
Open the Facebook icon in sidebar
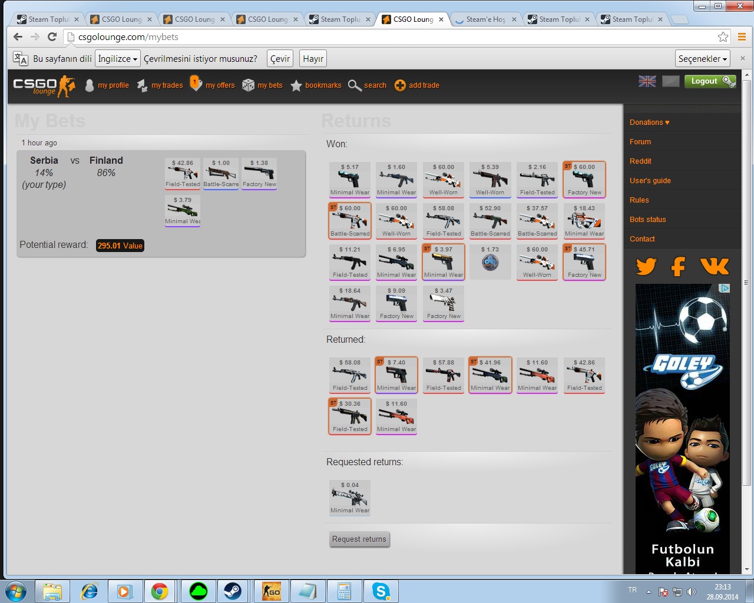pos(679,266)
